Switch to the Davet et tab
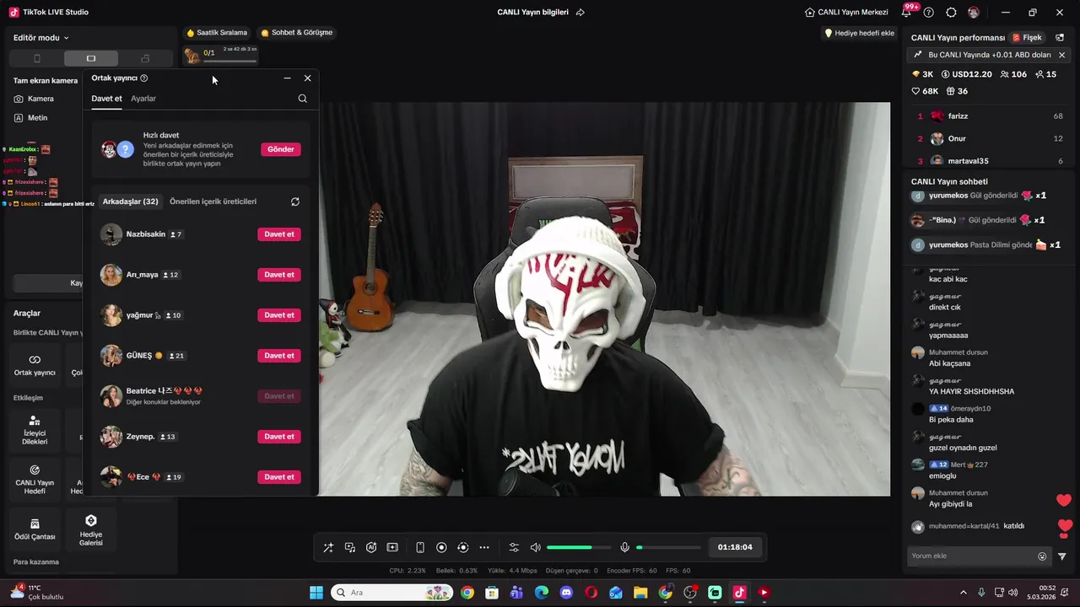Screen dimensions: 1080x607 coord(106,99)
